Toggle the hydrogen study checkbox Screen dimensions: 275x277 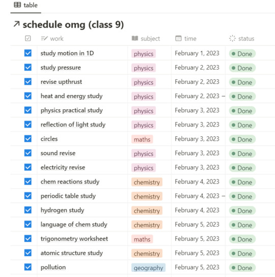tap(28, 210)
